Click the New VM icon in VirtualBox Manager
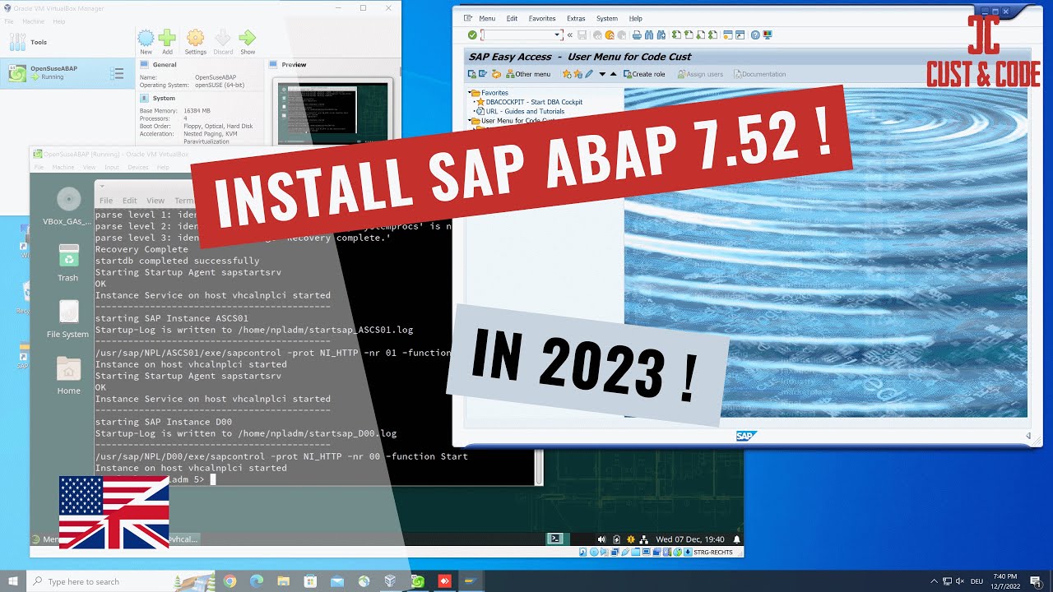Viewport: 1053px width, 592px height. pyautogui.click(x=146, y=42)
